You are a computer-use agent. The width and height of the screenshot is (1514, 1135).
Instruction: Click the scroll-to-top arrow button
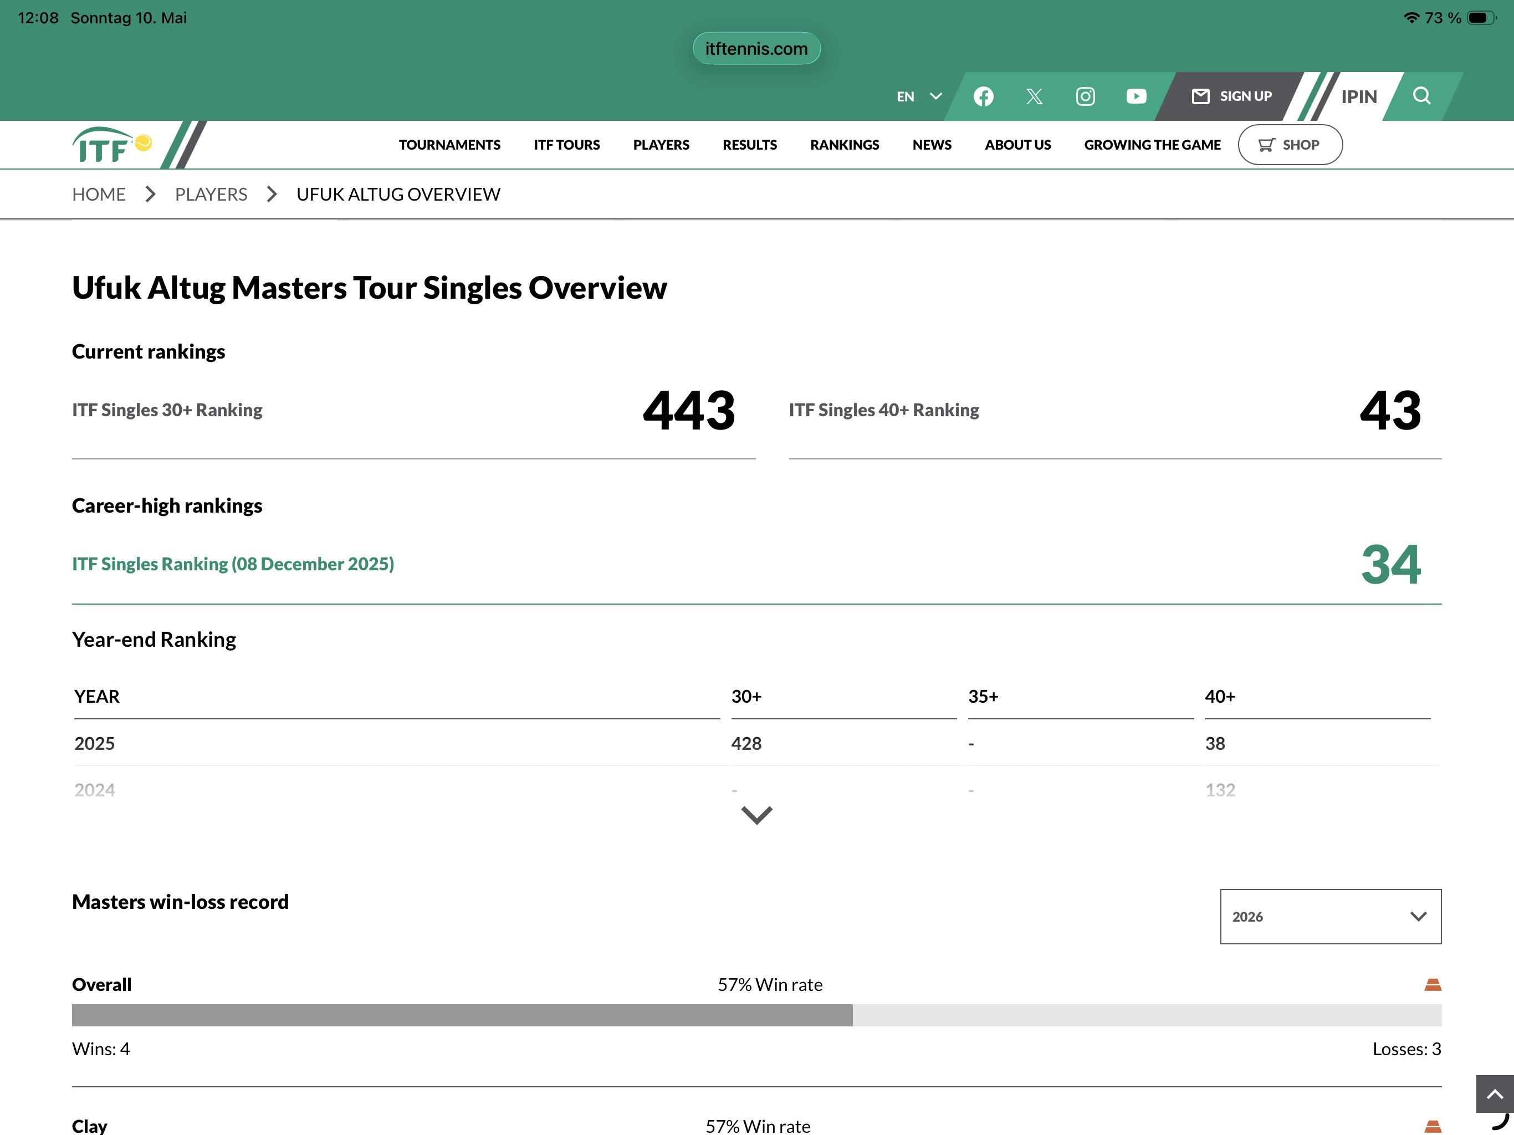point(1495,1094)
